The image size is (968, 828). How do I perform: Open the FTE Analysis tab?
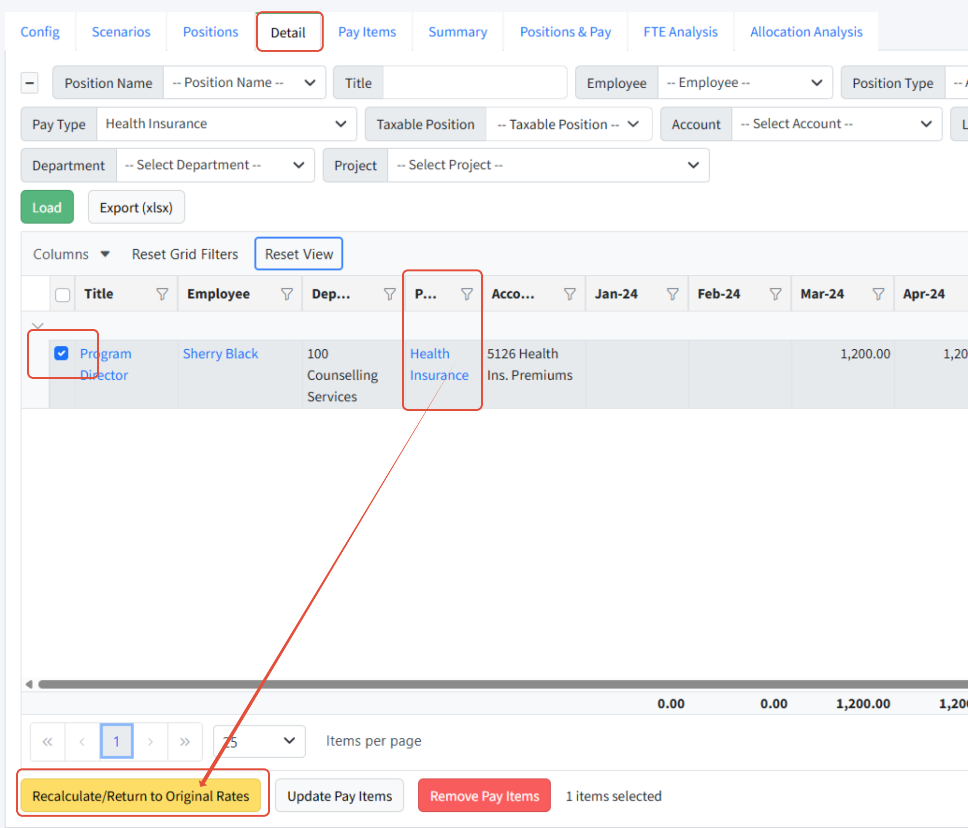tap(680, 32)
